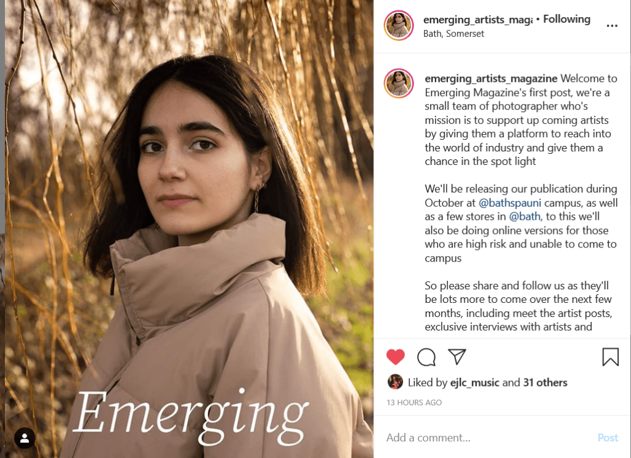Screen dimensions: 631x458
Task: Open Bath, Somerset location link
Action: click(x=454, y=34)
